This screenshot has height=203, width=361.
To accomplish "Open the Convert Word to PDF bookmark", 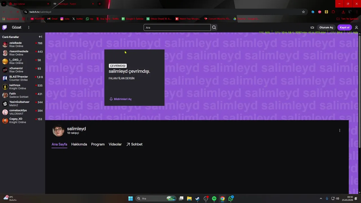I will [217, 19].
